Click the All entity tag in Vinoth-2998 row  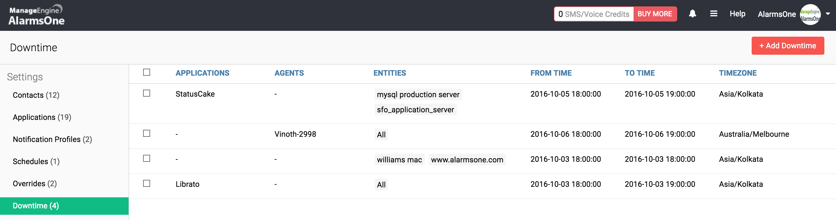[x=381, y=135]
